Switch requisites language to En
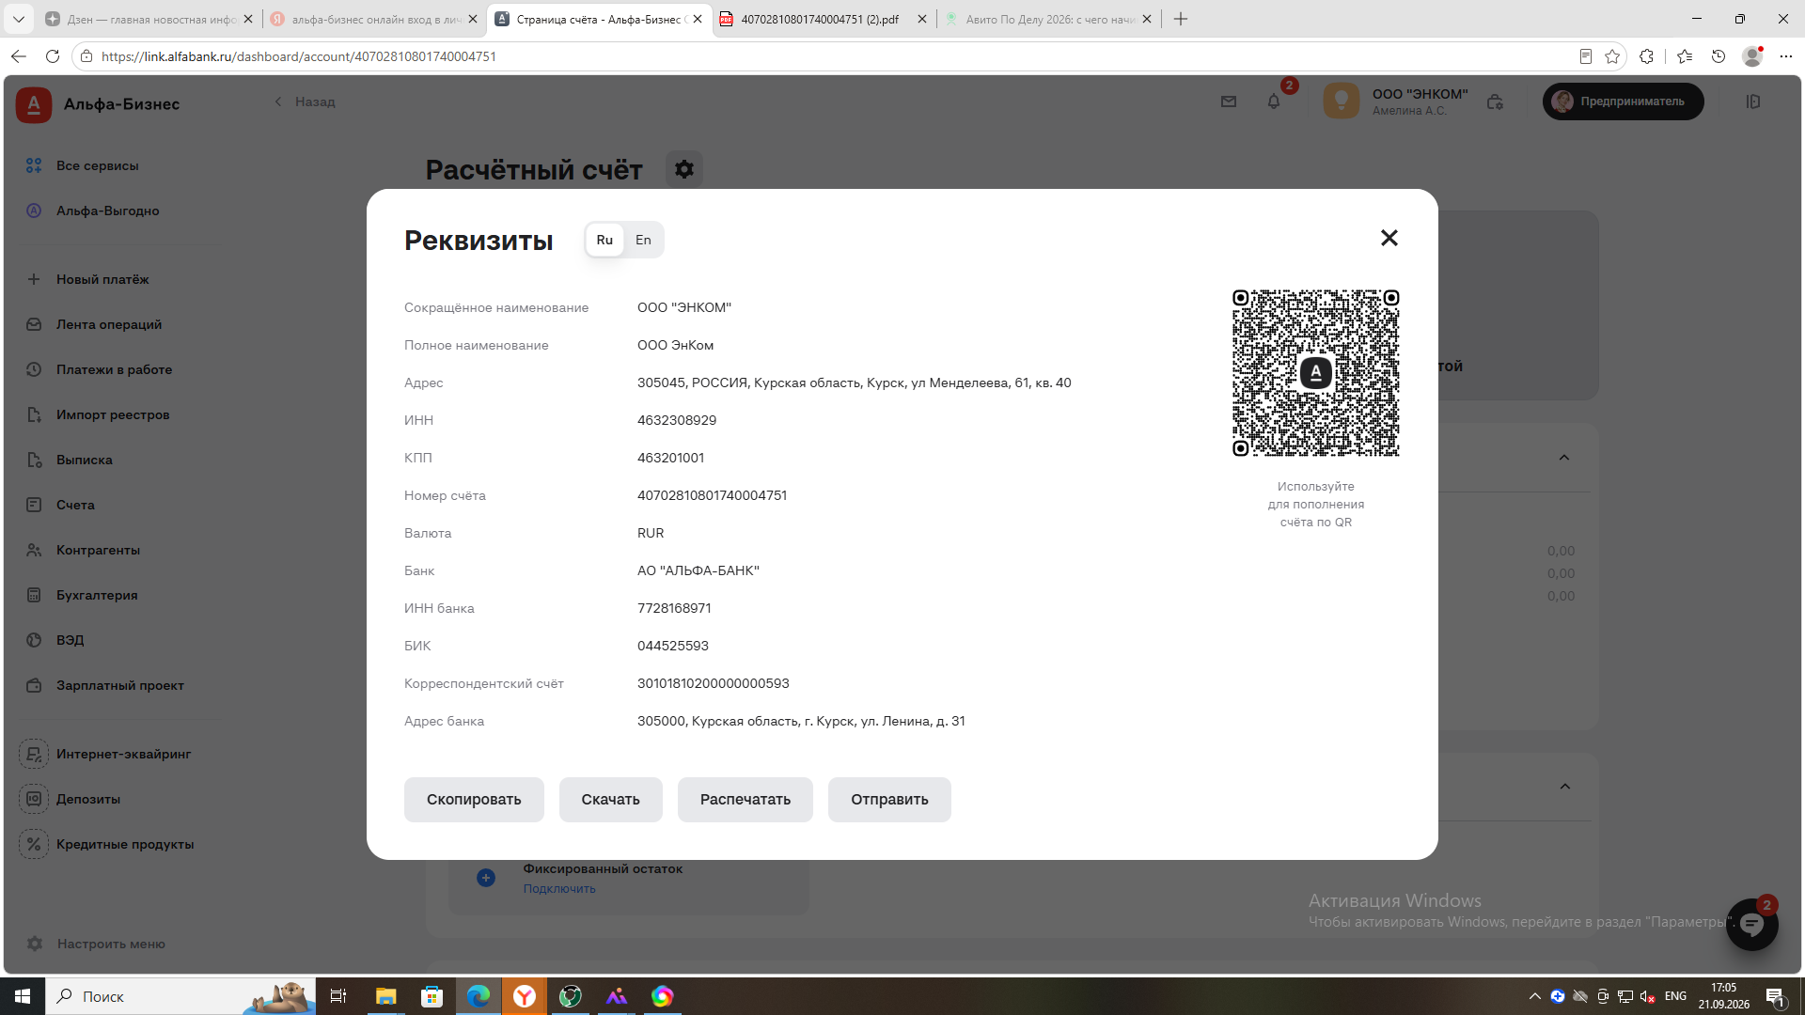Viewport: 1805px width, 1015px height. click(643, 240)
